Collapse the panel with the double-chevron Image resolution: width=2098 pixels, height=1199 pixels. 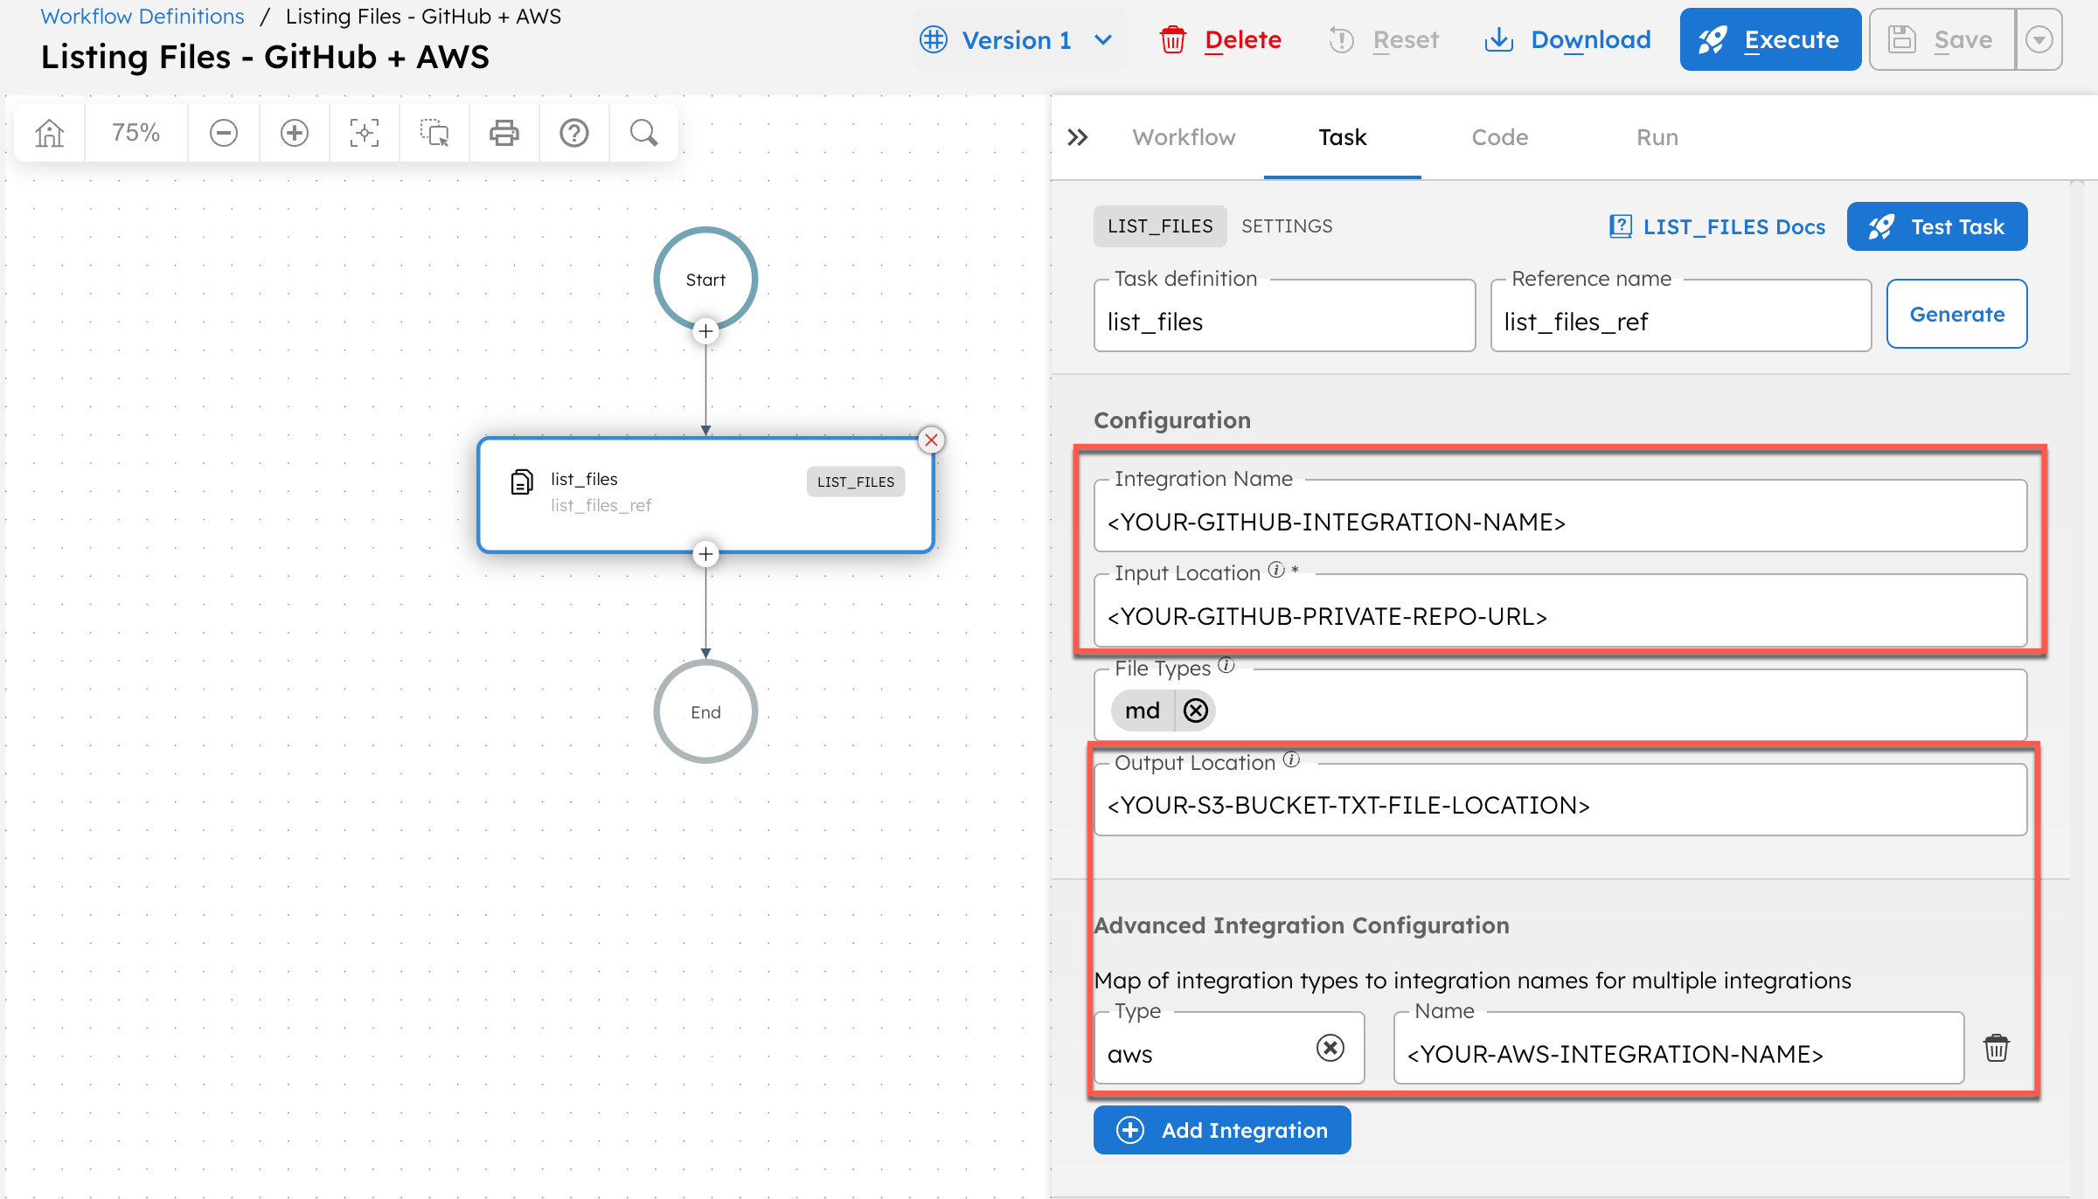click(1077, 137)
